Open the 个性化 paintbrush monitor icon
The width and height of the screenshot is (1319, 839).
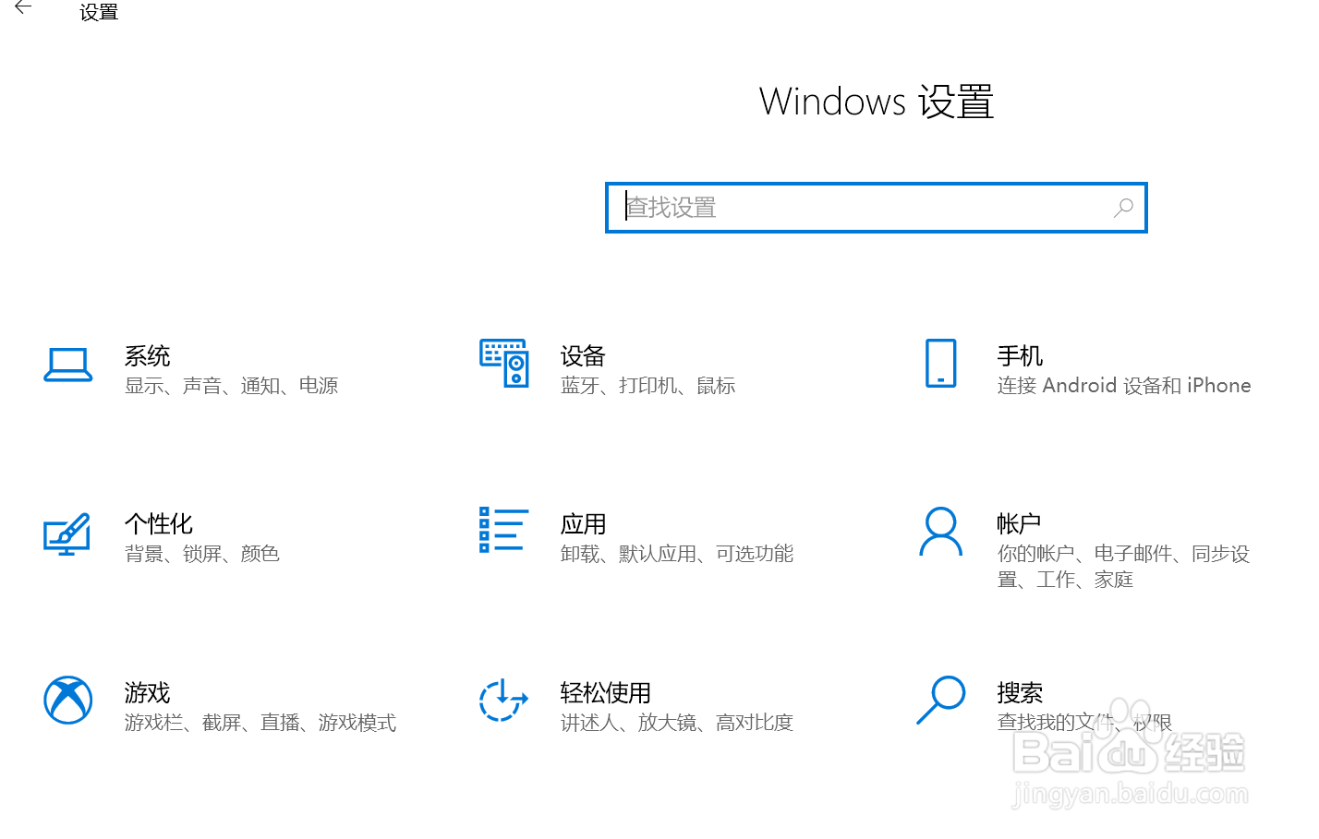pos(67,533)
